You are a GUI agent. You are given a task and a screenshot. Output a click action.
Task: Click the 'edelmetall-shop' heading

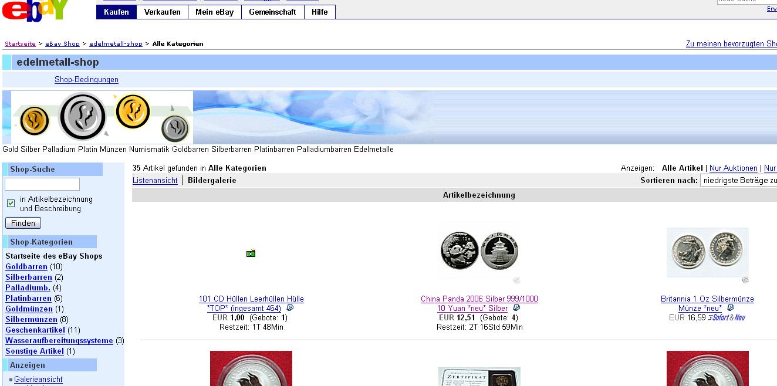58,62
